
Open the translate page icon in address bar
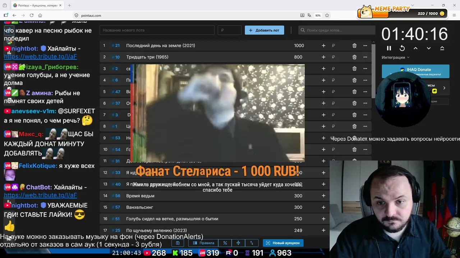point(309,15)
